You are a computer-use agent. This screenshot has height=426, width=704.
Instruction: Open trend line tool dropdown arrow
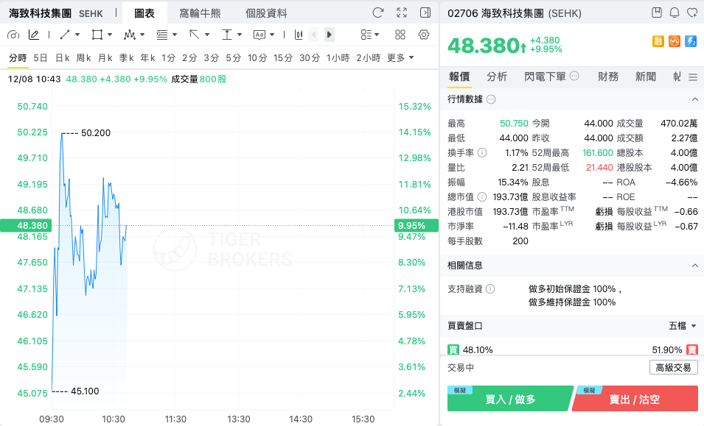(x=77, y=35)
